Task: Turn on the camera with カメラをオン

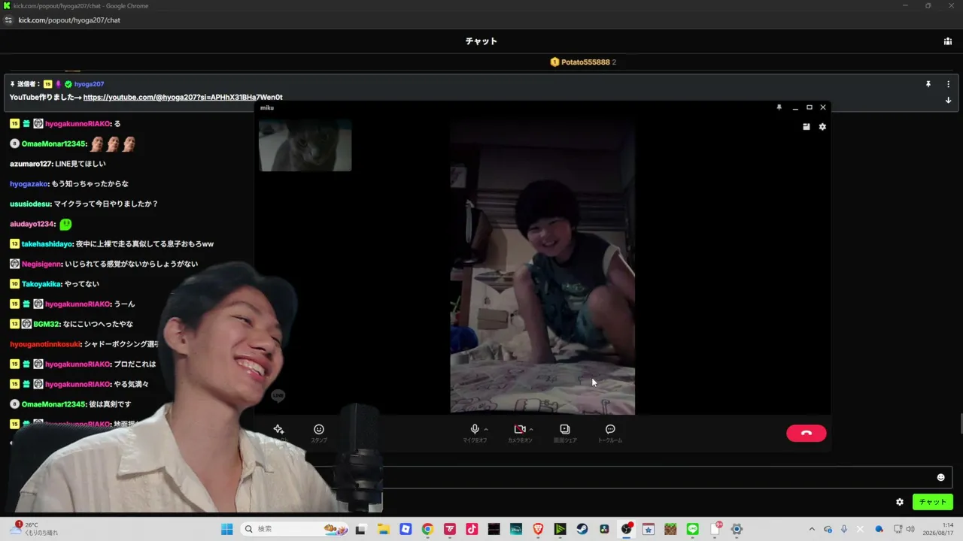Action: pyautogui.click(x=520, y=433)
